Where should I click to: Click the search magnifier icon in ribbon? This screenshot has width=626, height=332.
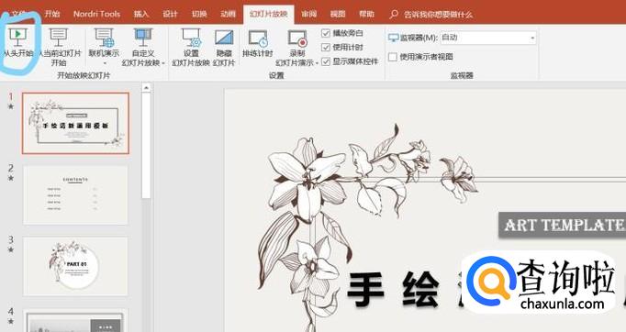(x=394, y=15)
